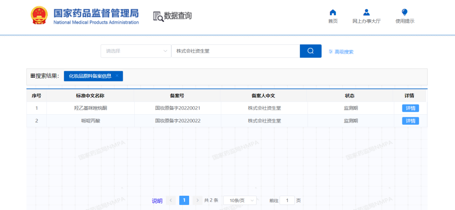Viewport: 455px width, 210px height.
Task: Click the 备案号 column header
Action: point(177,96)
